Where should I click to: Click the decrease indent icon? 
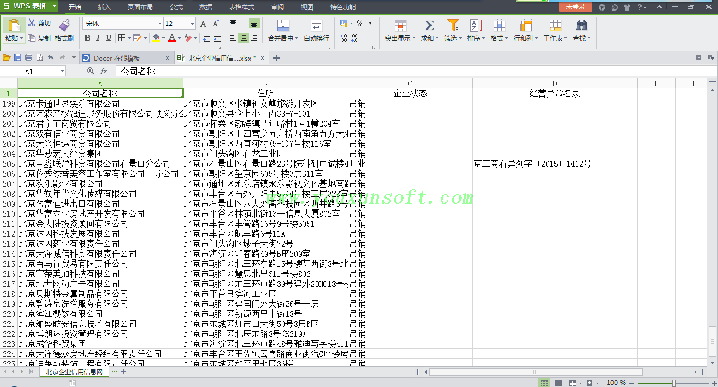(x=206, y=38)
